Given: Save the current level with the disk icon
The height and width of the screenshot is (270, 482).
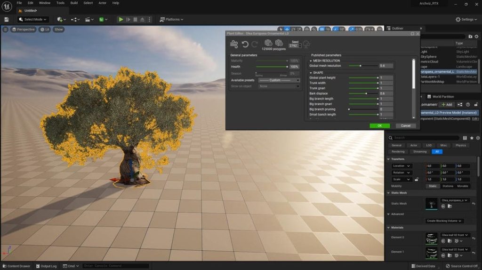Looking at the screenshot, I should tap(7, 19).
